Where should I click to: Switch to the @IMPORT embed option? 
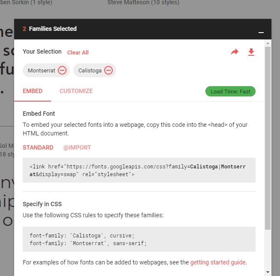[77, 147]
